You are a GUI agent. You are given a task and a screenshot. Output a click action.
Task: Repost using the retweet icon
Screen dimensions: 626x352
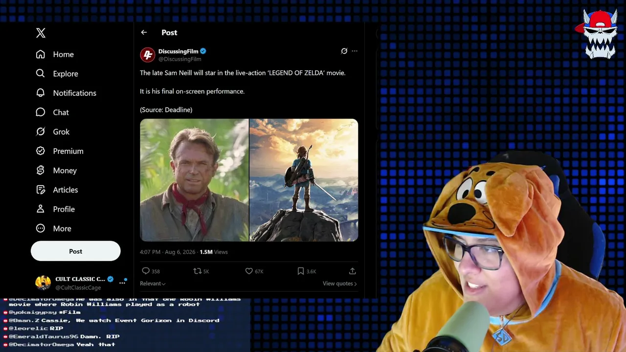coord(198,271)
